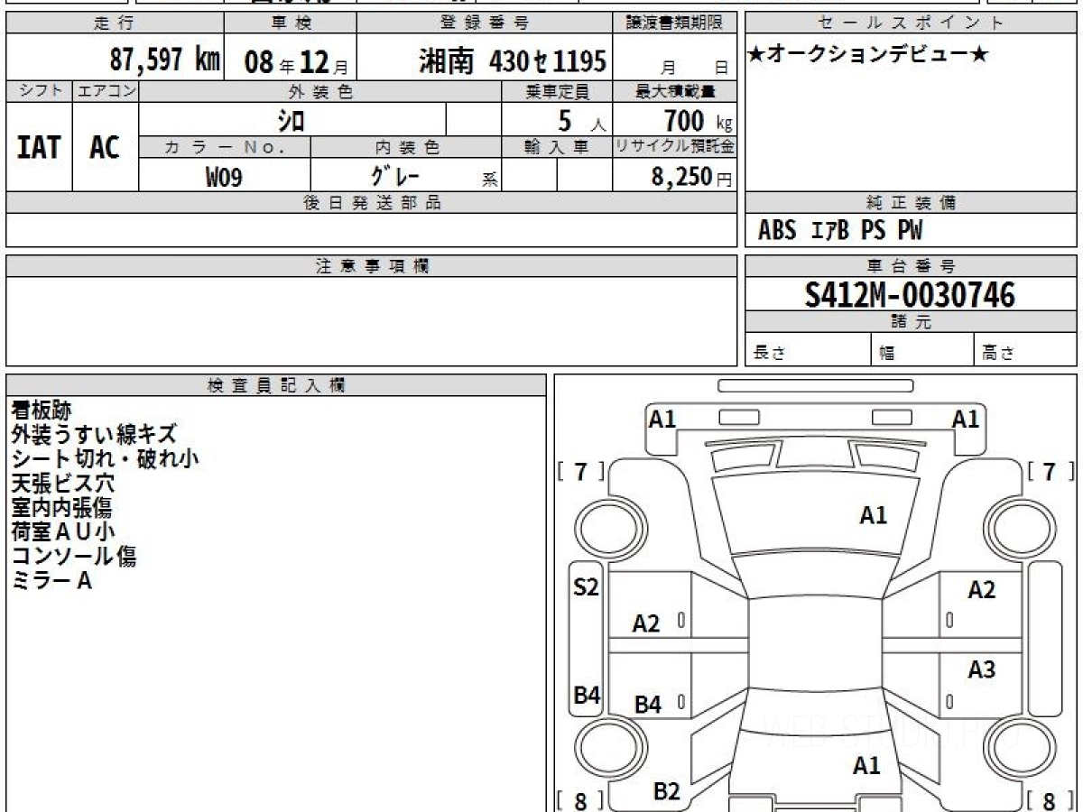Click the color number W09 cell
The width and height of the screenshot is (1083, 812).
(224, 177)
